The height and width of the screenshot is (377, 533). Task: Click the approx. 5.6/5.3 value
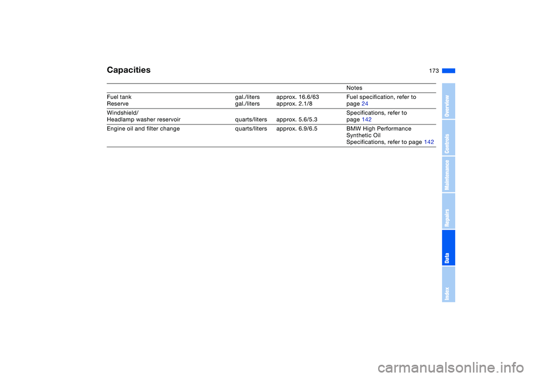pyautogui.click(x=296, y=120)
